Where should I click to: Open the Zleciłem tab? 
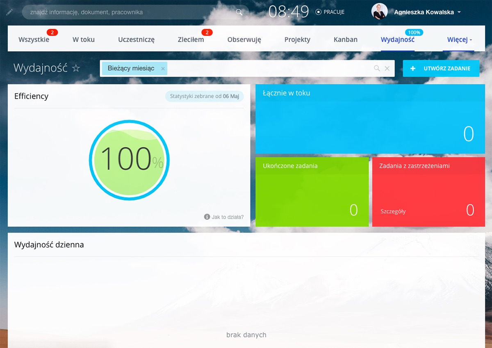(x=191, y=40)
